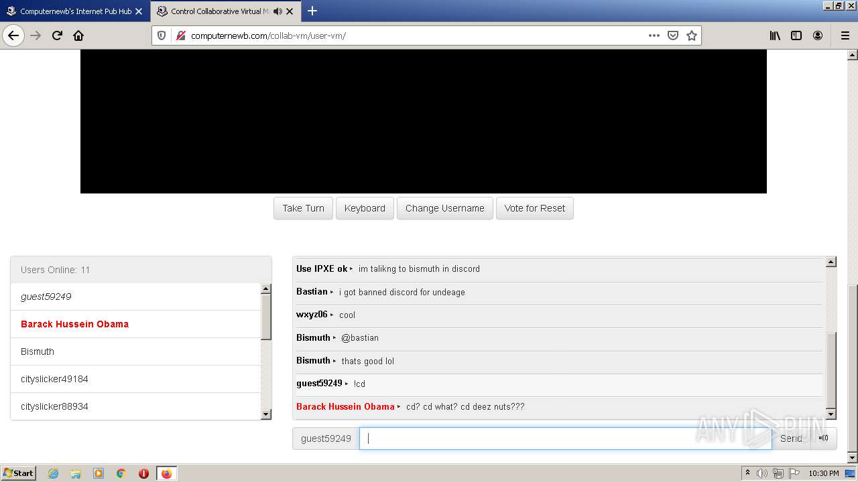Click Bismuth's 'thats good lol' message

(367, 361)
